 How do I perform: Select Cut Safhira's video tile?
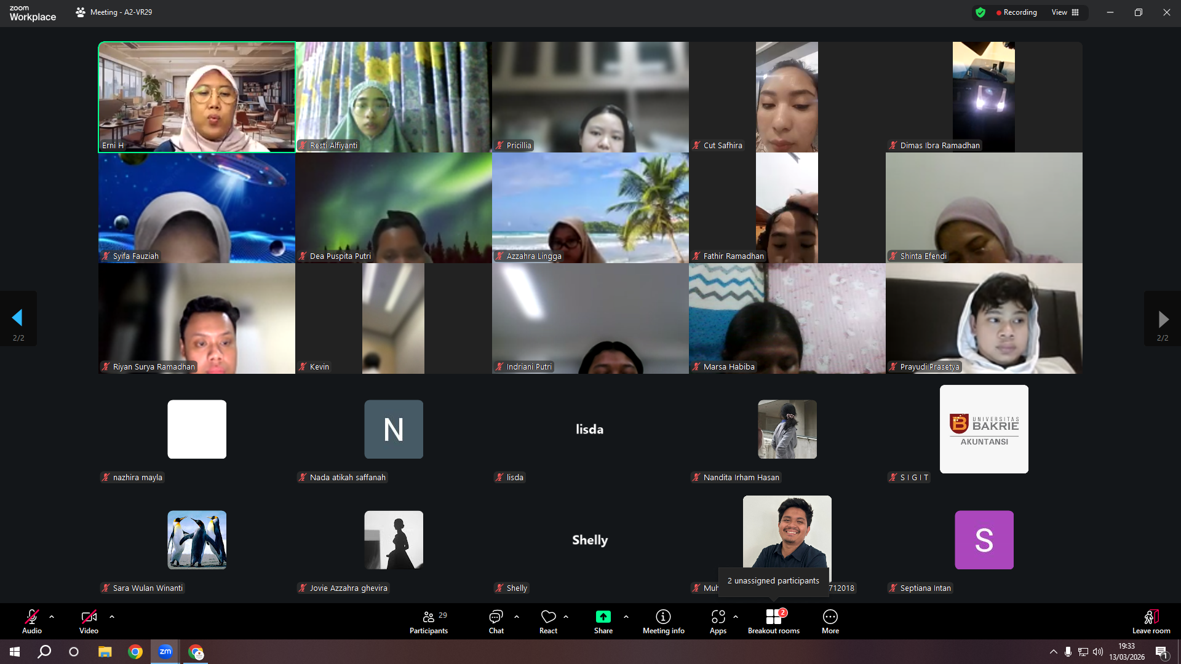787,97
